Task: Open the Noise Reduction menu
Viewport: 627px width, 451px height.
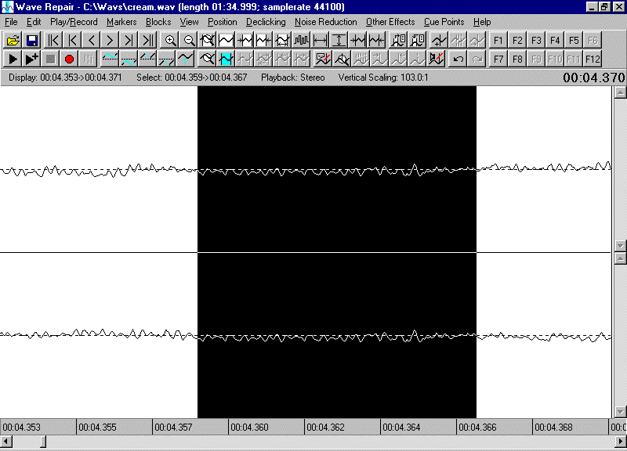Action: (x=325, y=22)
